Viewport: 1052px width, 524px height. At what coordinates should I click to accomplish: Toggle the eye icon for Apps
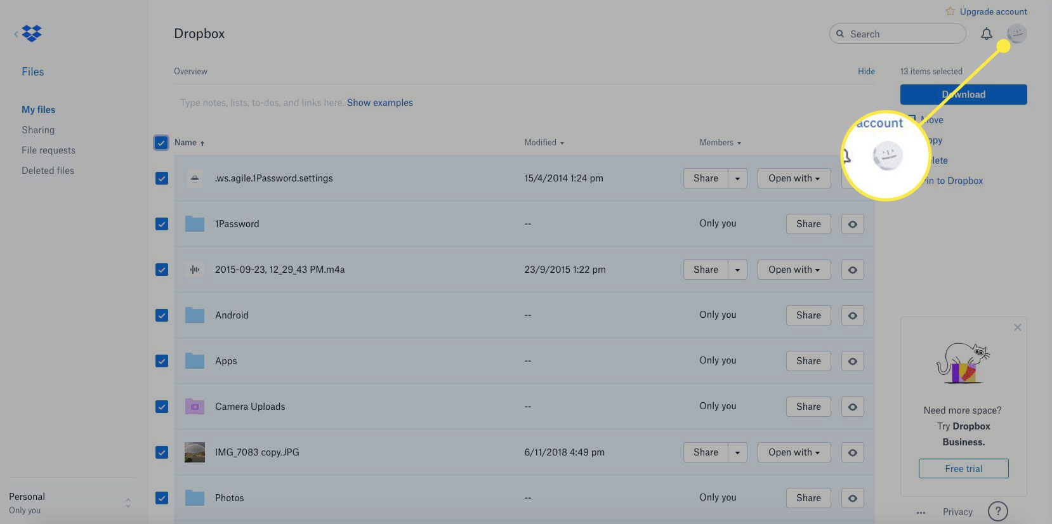(x=853, y=361)
